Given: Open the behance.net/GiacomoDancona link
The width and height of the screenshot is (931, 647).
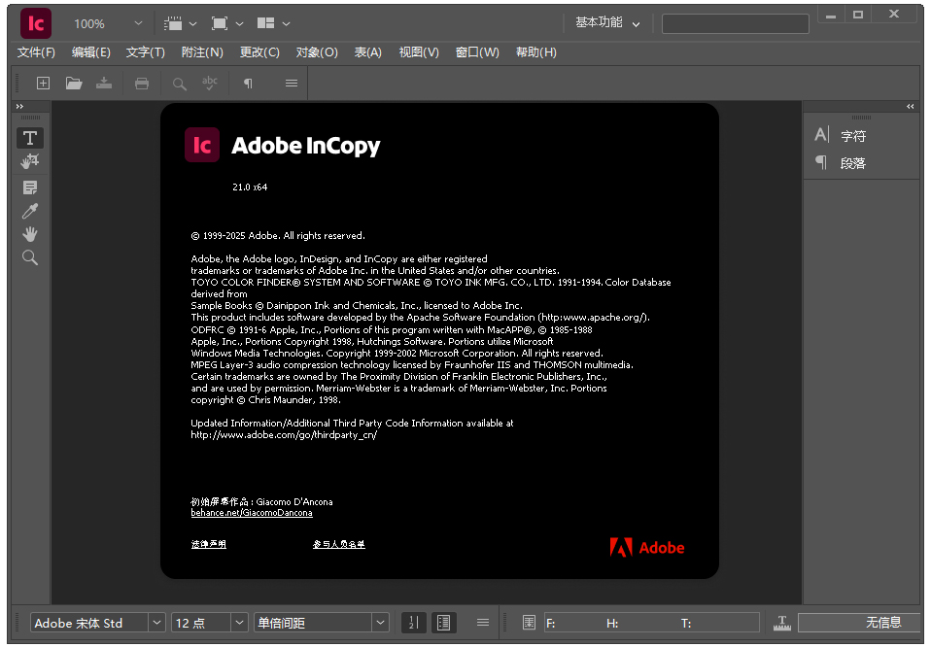Looking at the screenshot, I should coord(251,512).
